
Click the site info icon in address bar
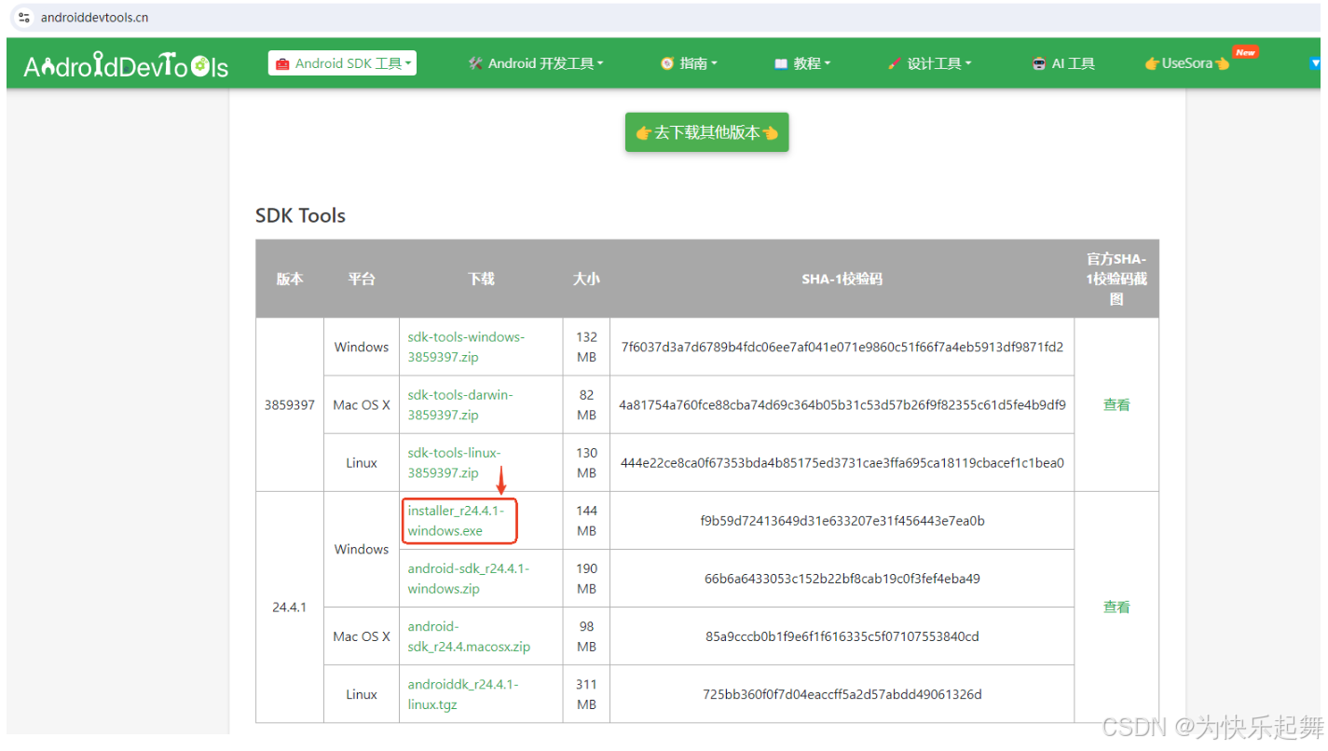click(23, 18)
